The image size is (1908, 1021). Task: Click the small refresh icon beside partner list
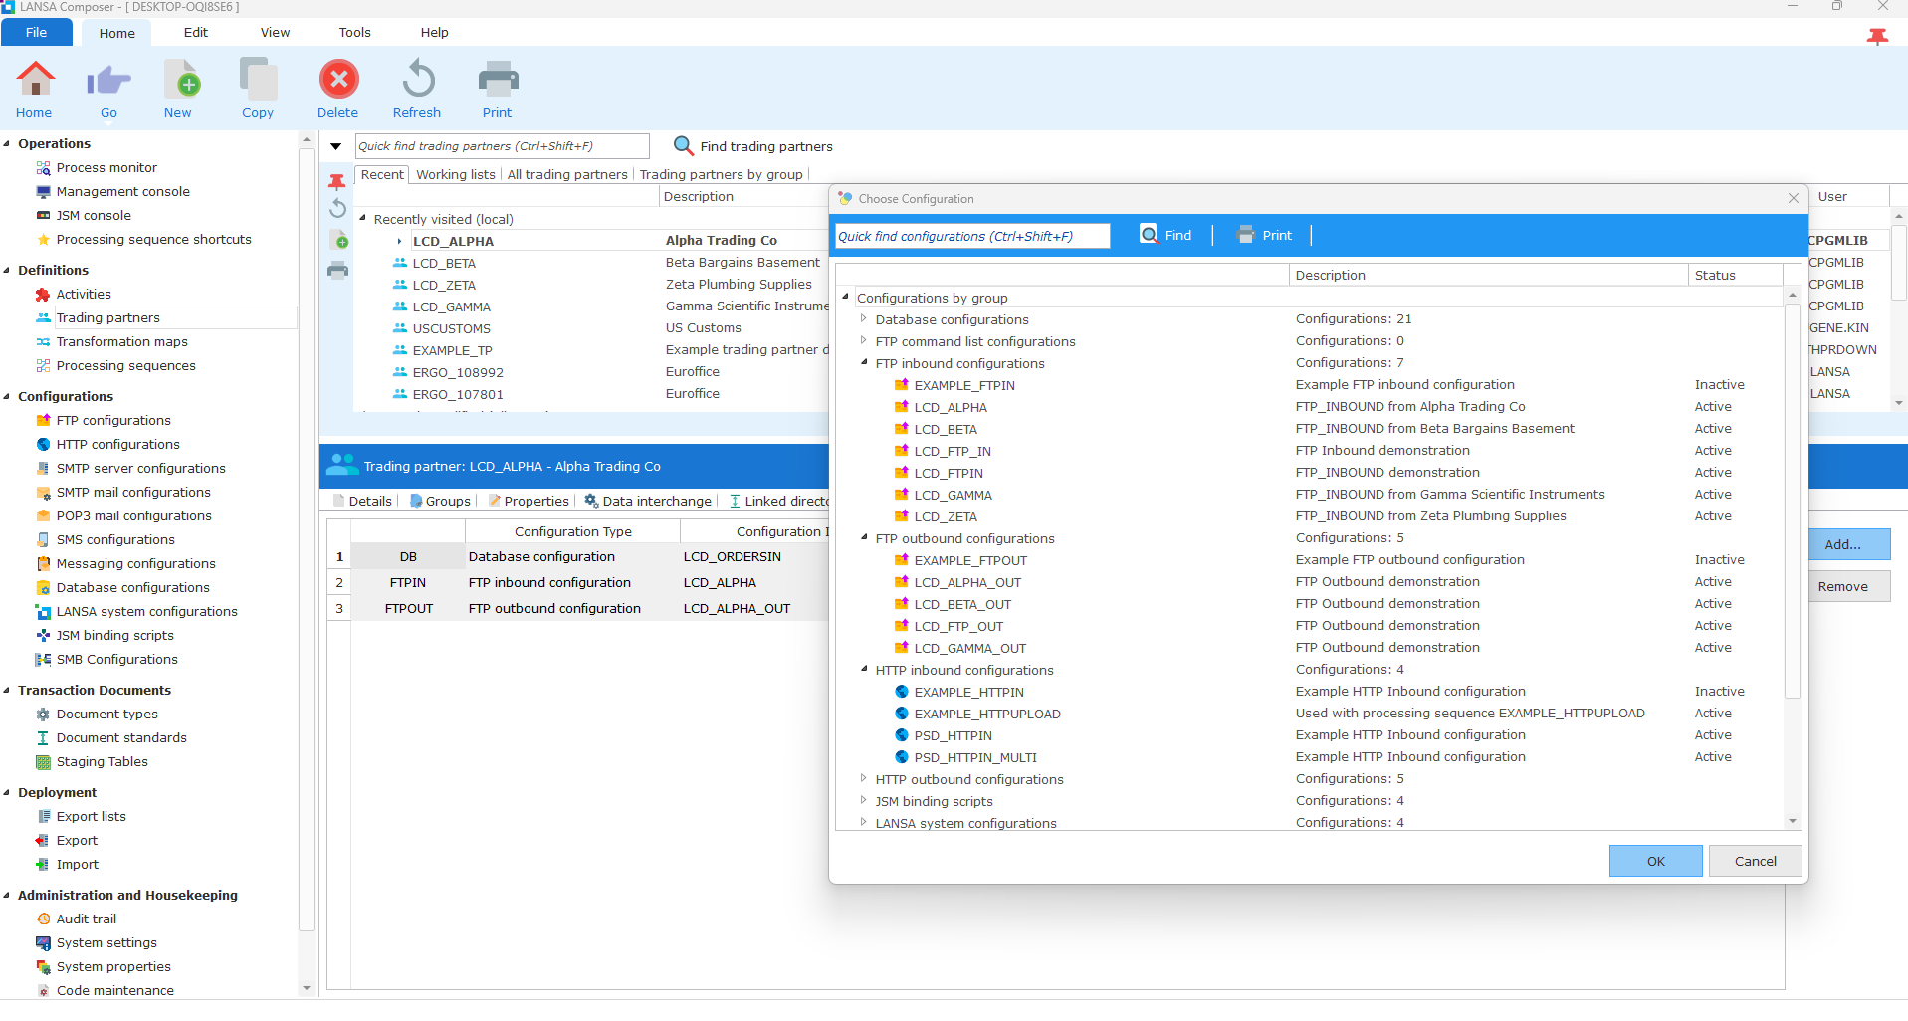click(337, 208)
